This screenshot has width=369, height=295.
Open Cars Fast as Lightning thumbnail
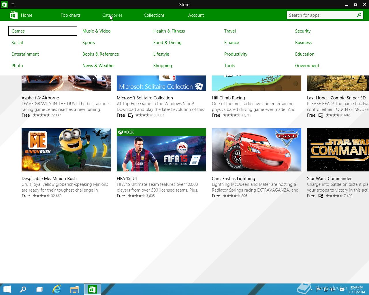(x=257, y=150)
